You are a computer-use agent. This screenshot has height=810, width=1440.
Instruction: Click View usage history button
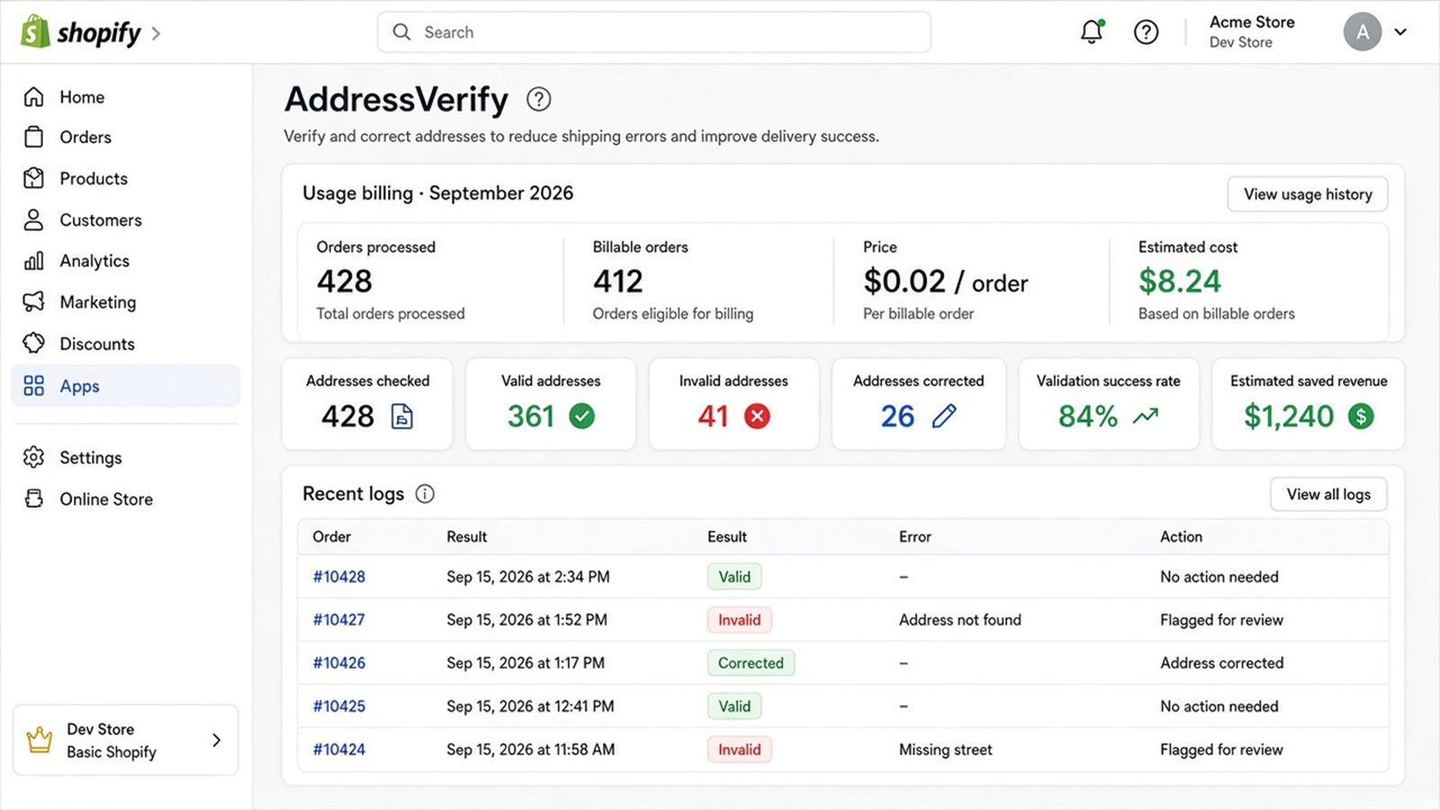(1308, 194)
